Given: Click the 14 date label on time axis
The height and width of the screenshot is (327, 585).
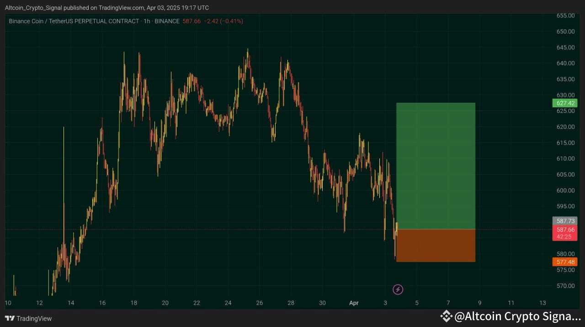Looking at the screenshot, I should 71,303.
